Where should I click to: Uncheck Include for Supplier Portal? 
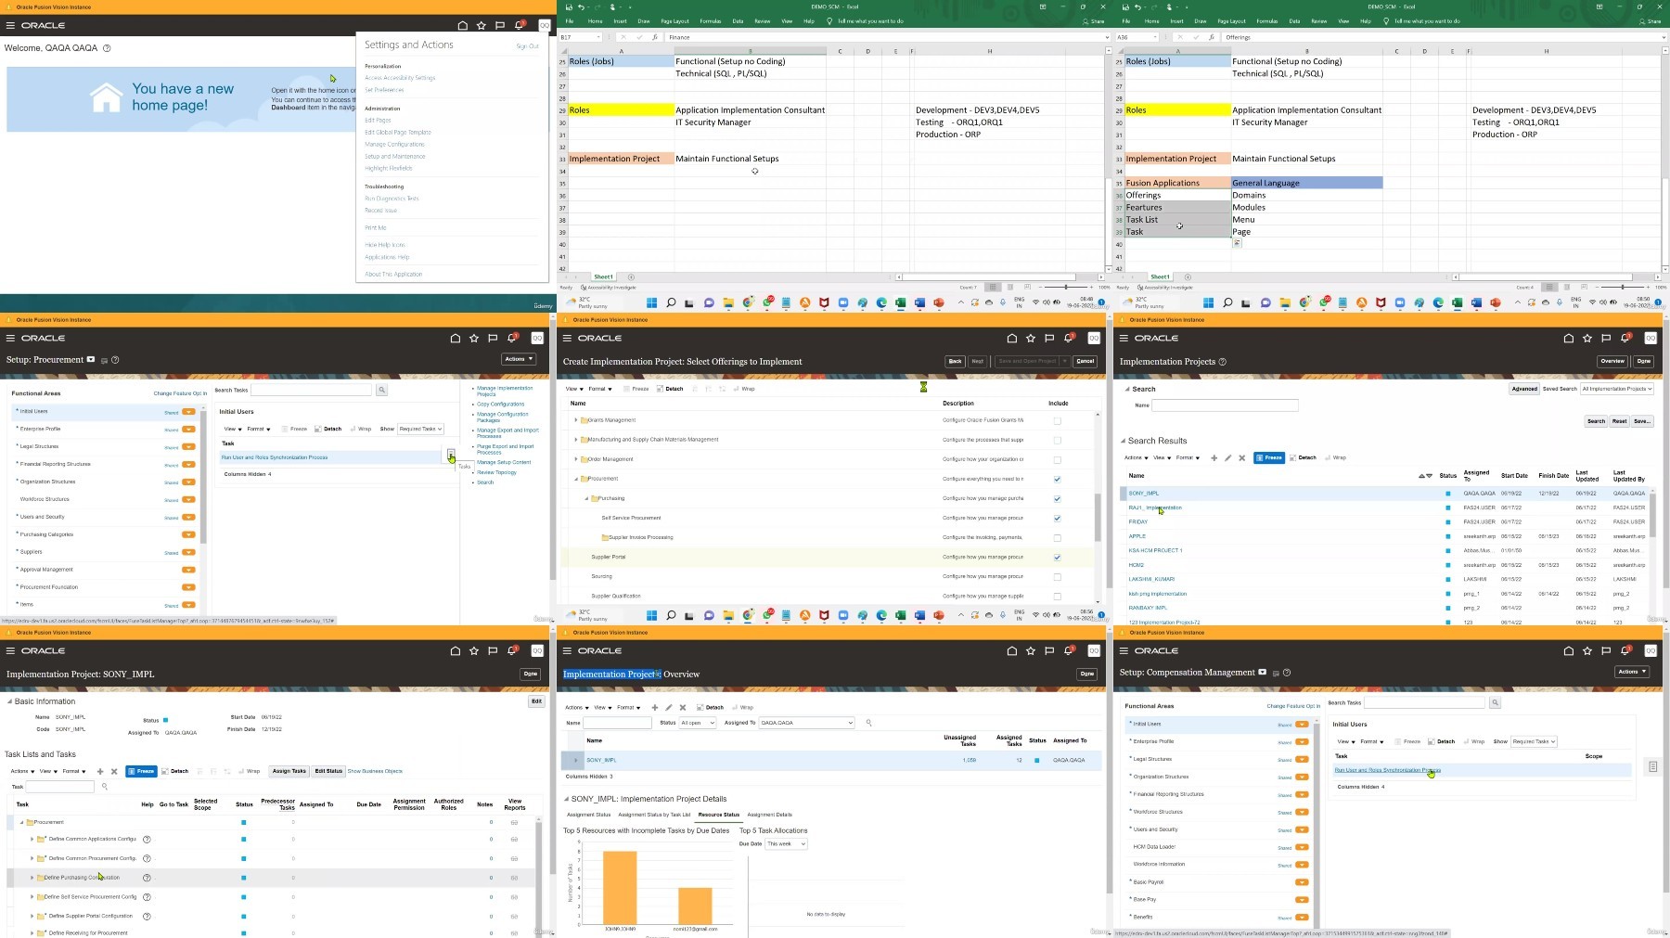(x=1058, y=558)
